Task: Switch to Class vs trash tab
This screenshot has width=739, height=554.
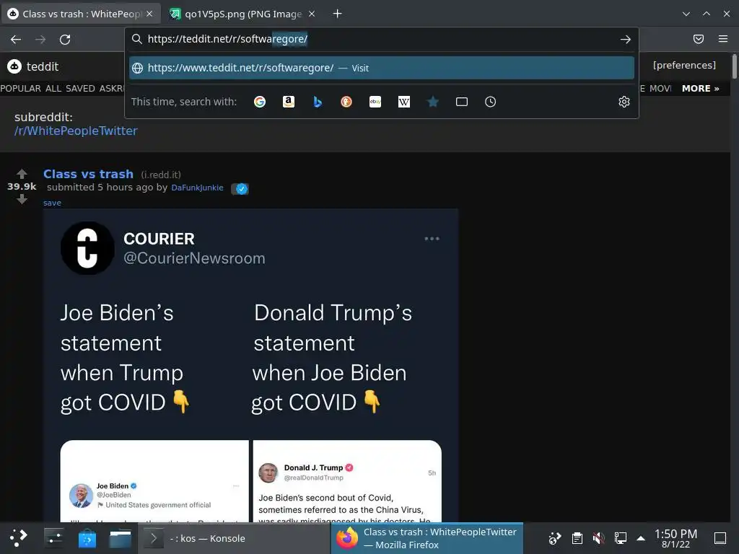Action: (81, 14)
